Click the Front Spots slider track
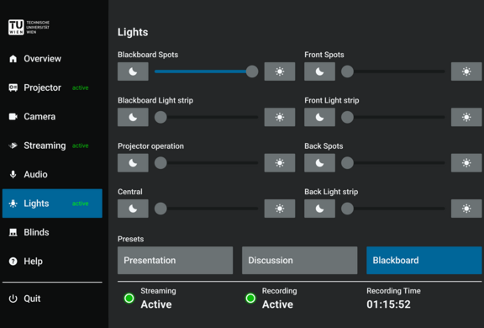484x328 pixels. tap(393, 71)
